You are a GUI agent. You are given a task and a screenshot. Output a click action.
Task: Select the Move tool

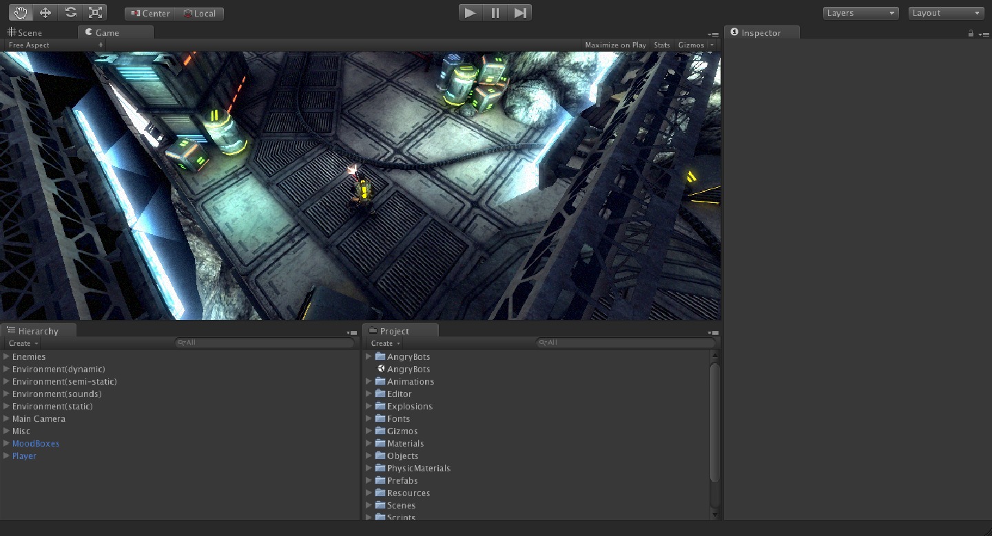45,12
